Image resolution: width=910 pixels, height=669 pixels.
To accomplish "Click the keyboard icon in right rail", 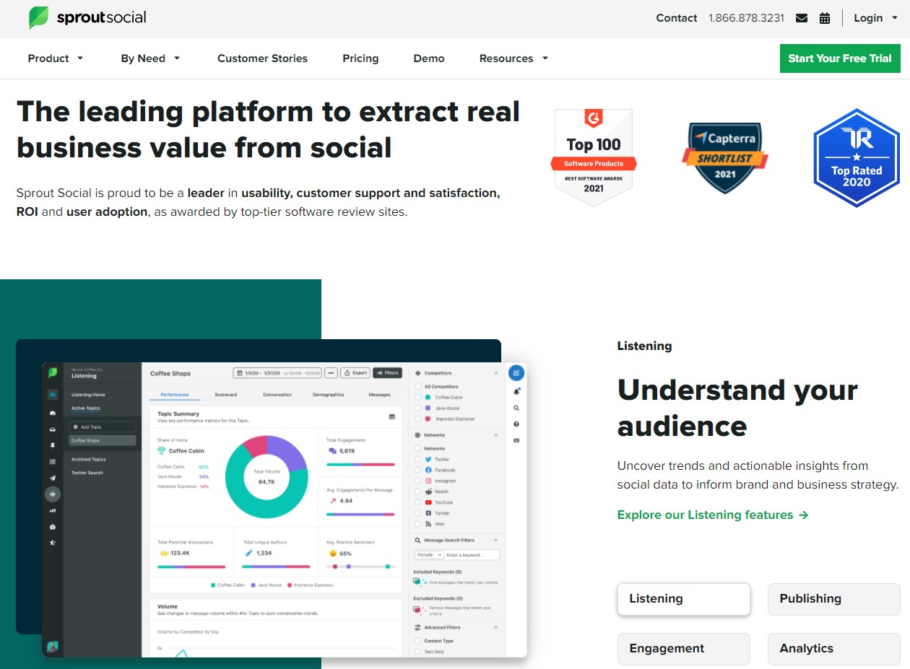I will [516, 440].
